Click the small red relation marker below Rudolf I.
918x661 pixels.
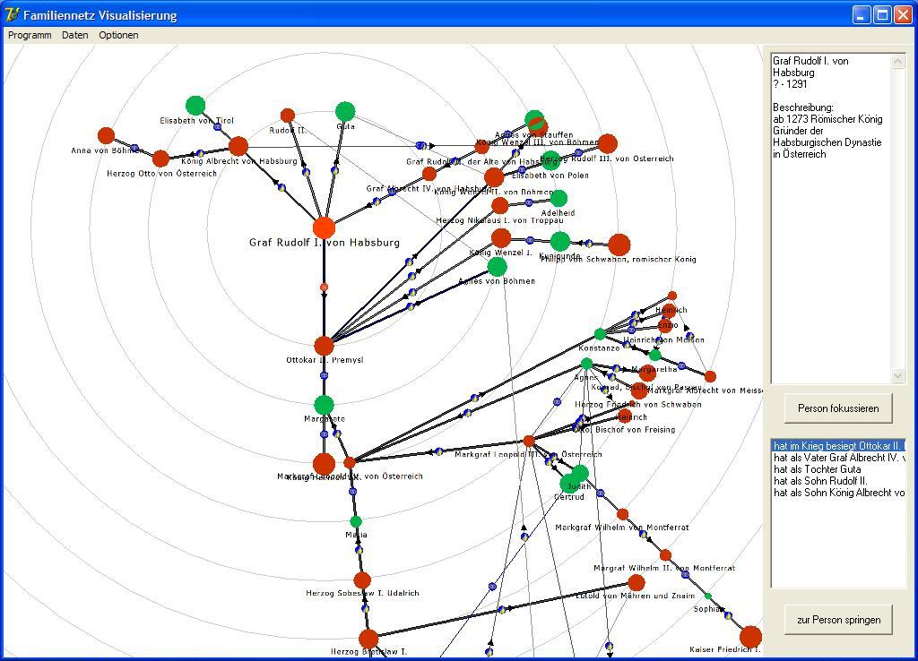pyautogui.click(x=324, y=288)
